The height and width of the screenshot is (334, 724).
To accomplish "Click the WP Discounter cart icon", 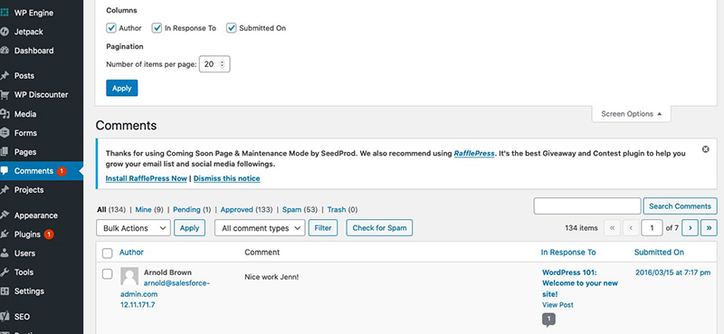I will [x=5, y=95].
